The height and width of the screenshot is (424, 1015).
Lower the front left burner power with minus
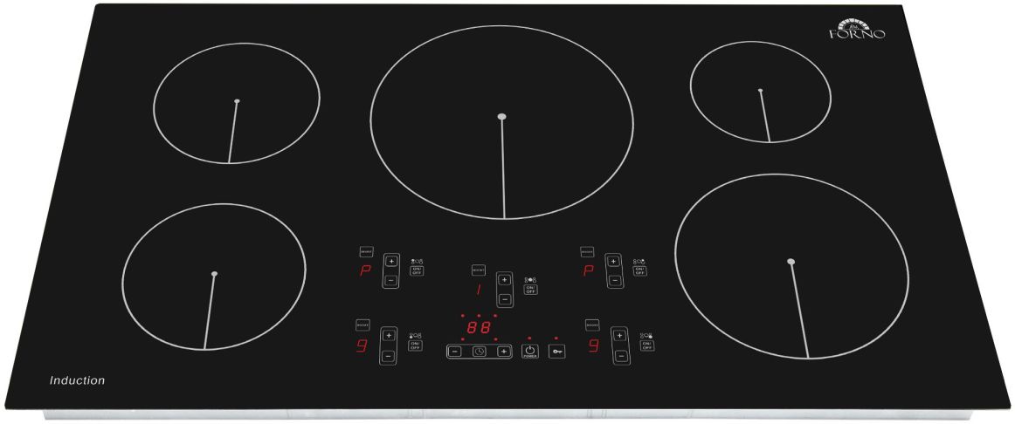(x=388, y=356)
